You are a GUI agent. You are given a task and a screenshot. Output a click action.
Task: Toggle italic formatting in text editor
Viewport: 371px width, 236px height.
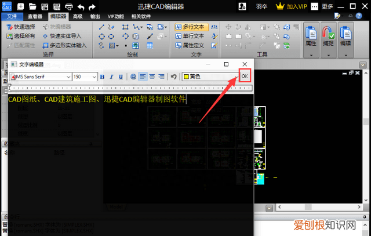111,77
